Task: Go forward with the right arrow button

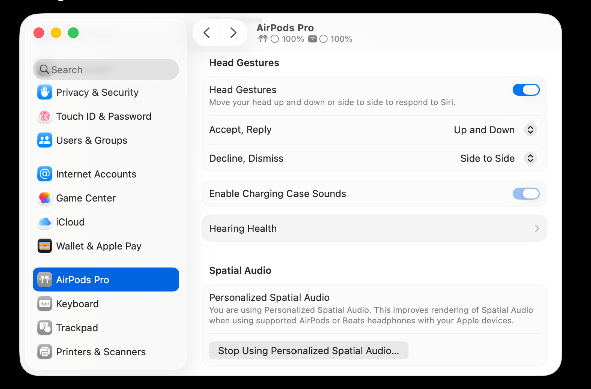Action: [233, 33]
